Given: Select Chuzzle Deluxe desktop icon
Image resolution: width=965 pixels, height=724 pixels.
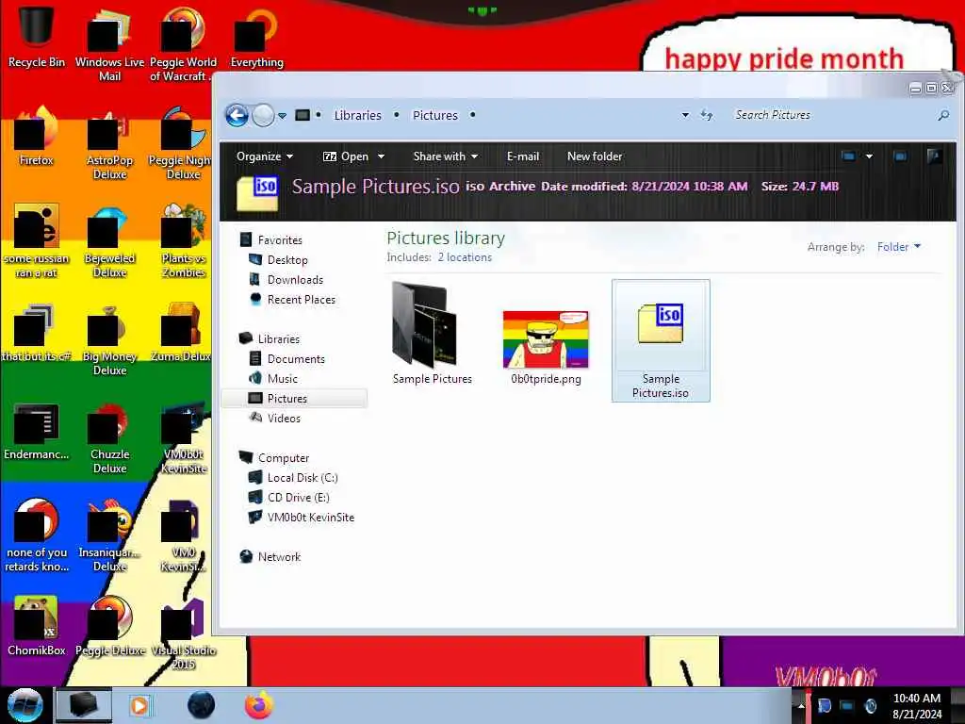Looking at the screenshot, I should tap(109, 437).
